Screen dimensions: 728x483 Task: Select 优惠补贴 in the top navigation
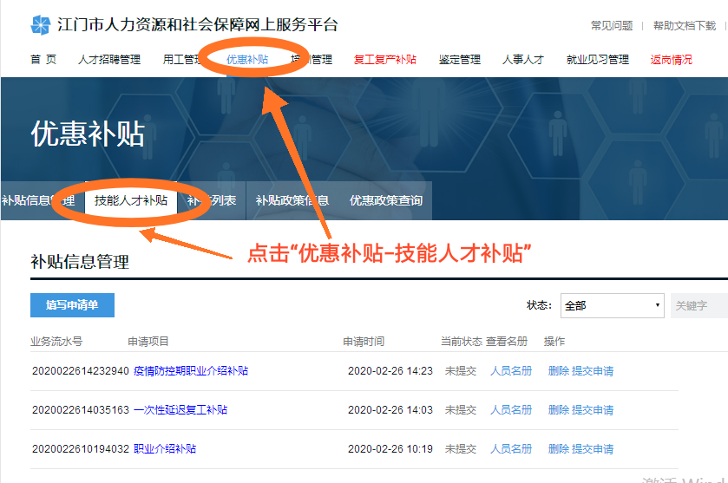247,59
